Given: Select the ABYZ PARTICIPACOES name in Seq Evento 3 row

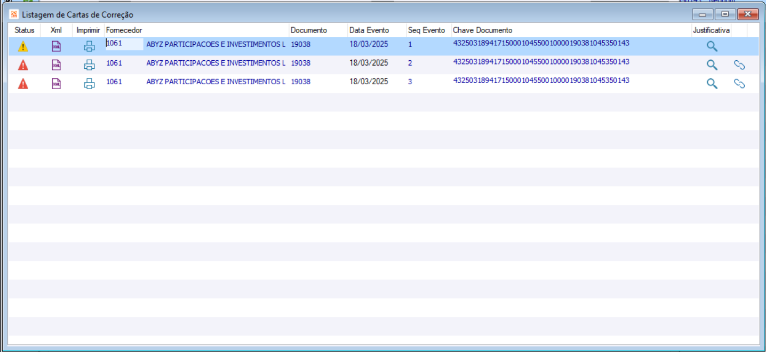Looking at the screenshot, I should pyautogui.click(x=216, y=82).
